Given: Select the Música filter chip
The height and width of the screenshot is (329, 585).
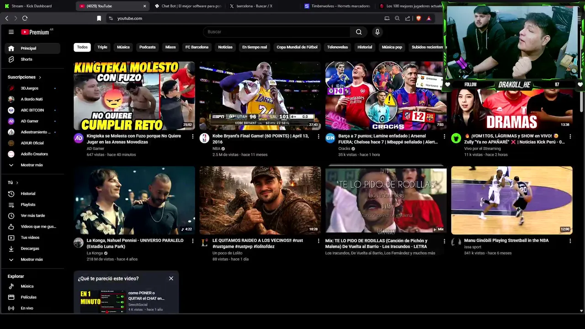Looking at the screenshot, I should pyautogui.click(x=123, y=47).
